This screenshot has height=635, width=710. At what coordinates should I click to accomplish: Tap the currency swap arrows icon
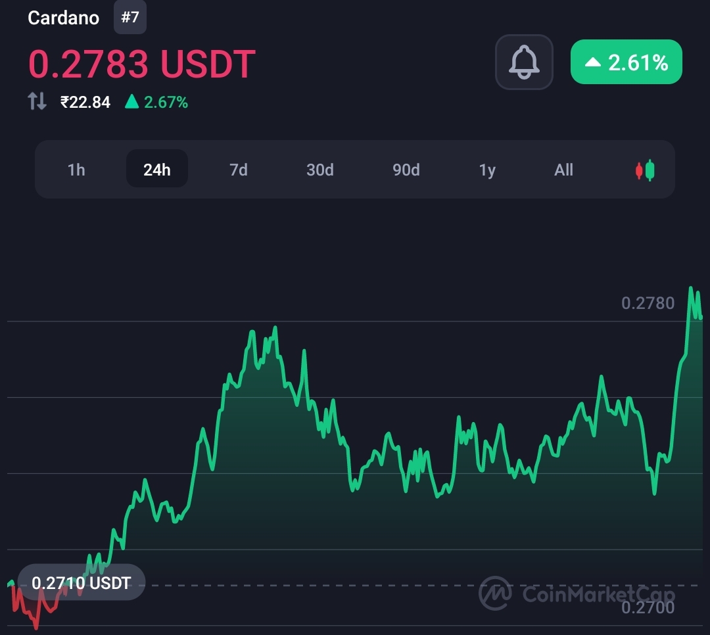37,101
